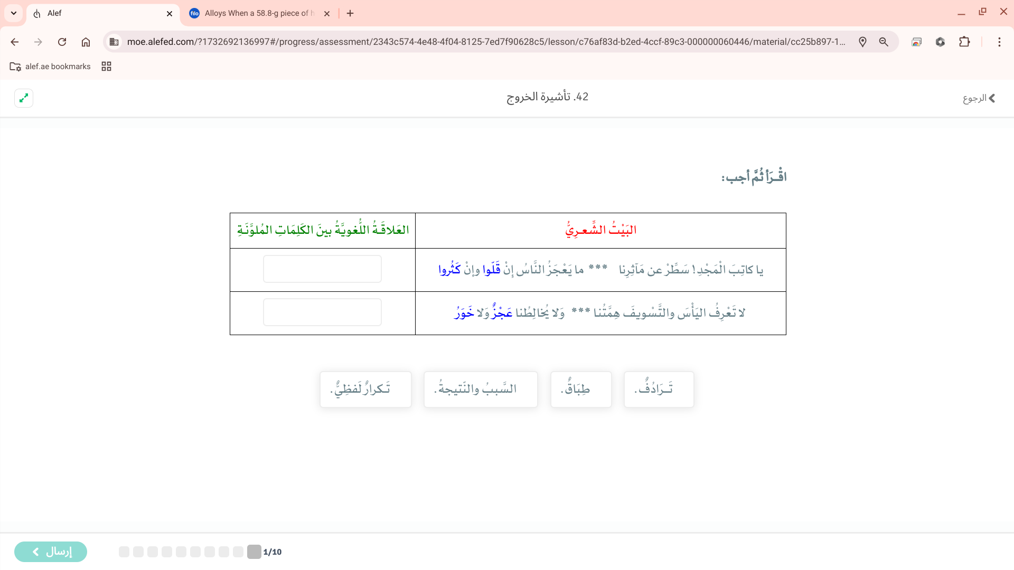Click the green fullscreen expand icon
The image size is (1014, 570).
pos(24,98)
